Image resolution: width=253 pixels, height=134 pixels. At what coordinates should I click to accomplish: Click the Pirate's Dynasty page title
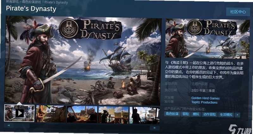coord(31,9)
